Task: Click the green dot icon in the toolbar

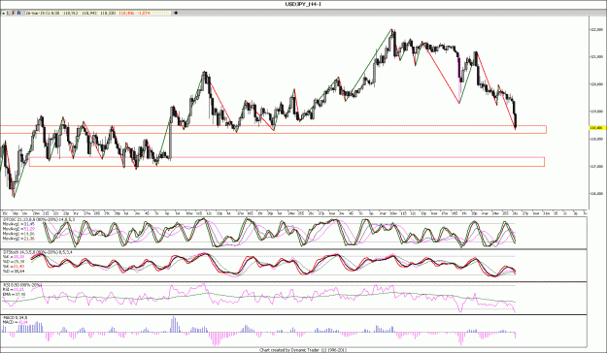Action: (4, 14)
